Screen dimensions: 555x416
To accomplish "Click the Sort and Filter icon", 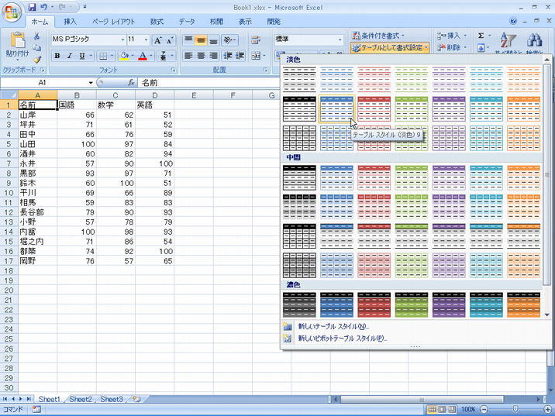I will (508, 41).
